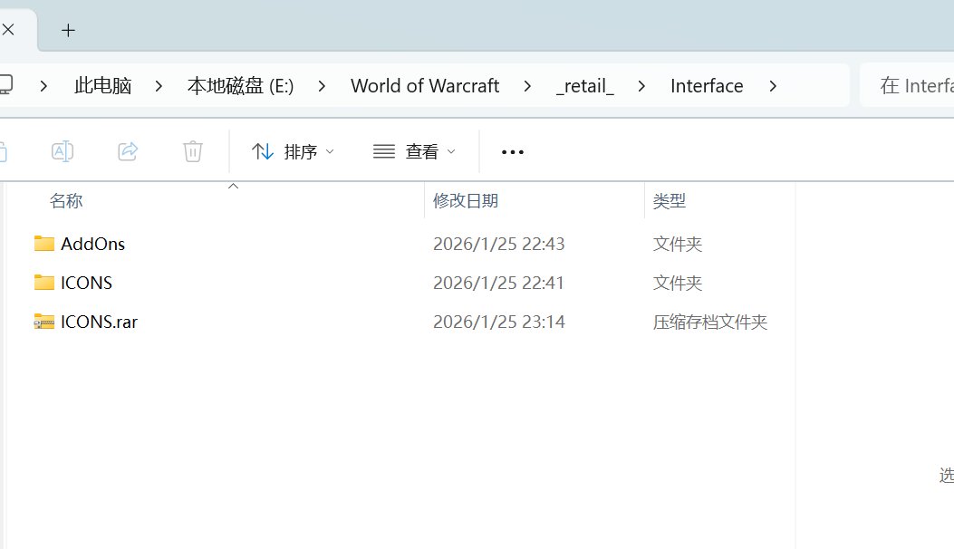Open the 查看 view dropdown
Viewport: 954px width, 549px height.
[414, 151]
